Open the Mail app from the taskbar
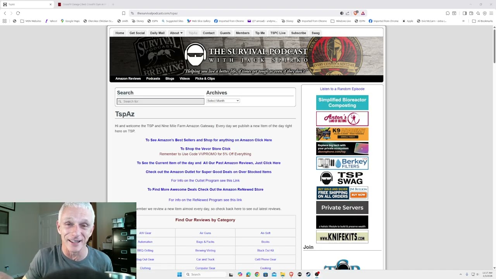 click(x=274, y=274)
